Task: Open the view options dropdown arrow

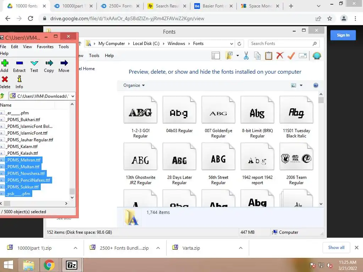Action: [301, 85]
